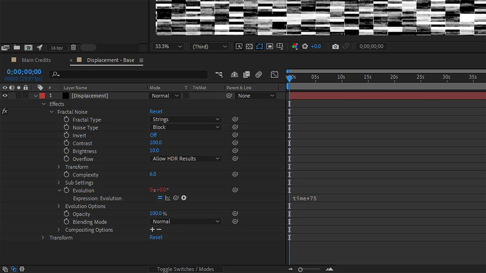Image resolution: width=486 pixels, height=273 pixels.
Task: Enable Frame Blending for layers
Action: point(246,74)
